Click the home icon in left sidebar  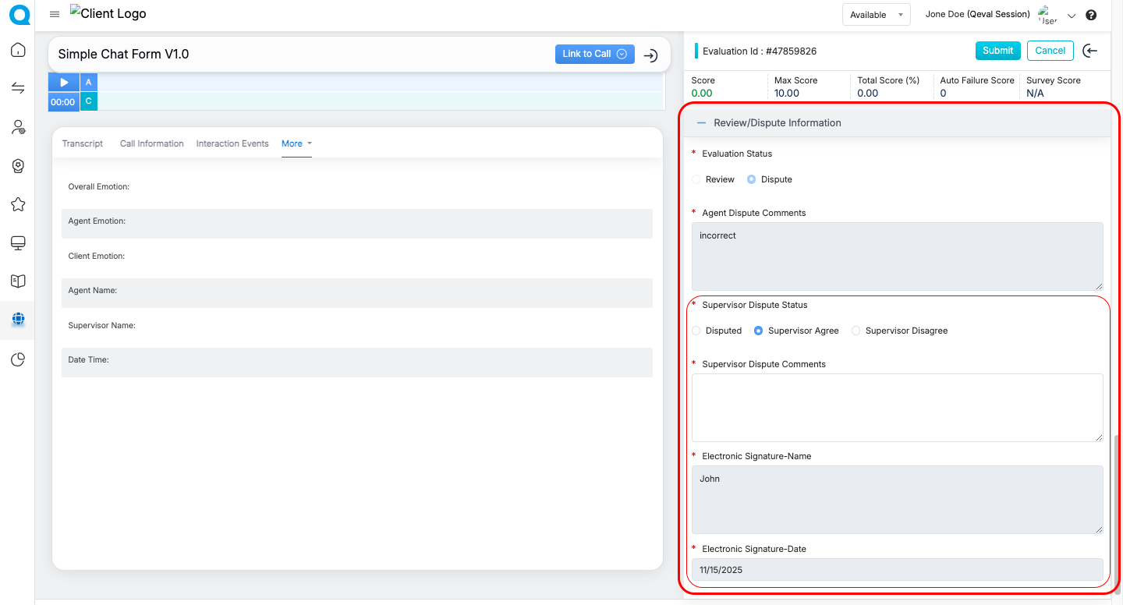point(18,51)
